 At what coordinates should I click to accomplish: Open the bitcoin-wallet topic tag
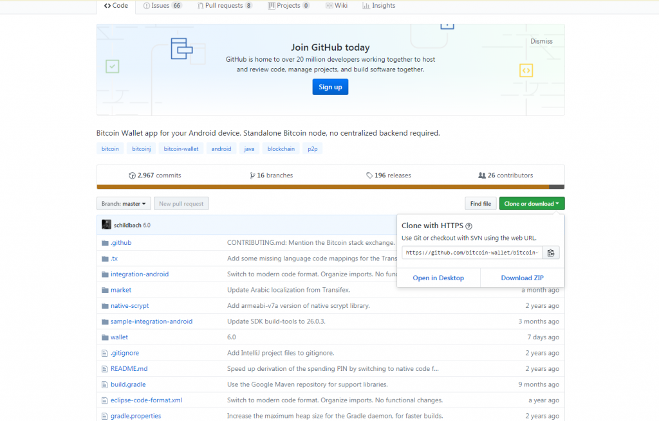[x=181, y=148]
